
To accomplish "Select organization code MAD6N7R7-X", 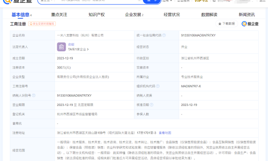I will point(191,86).
